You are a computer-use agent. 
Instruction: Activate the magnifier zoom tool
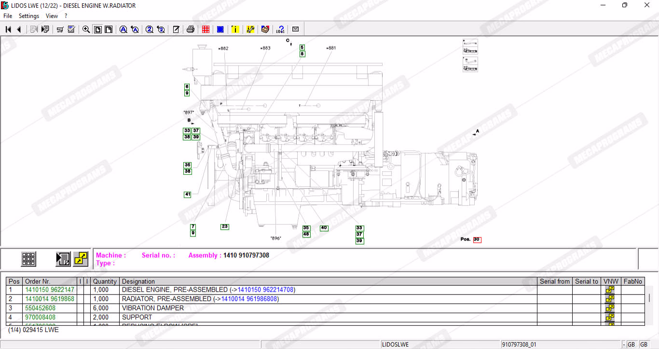pos(86,29)
